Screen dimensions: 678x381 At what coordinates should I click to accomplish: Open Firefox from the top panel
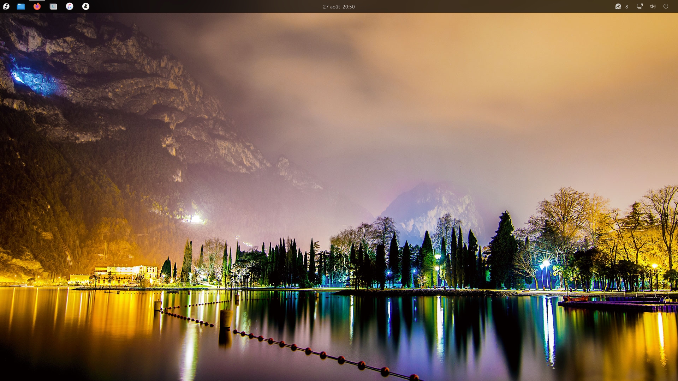(x=37, y=6)
